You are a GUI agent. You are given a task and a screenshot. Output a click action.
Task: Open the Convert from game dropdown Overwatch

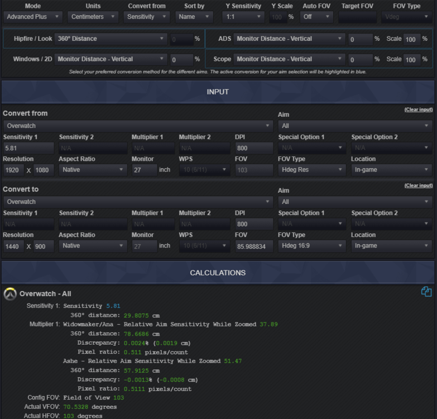138,126
